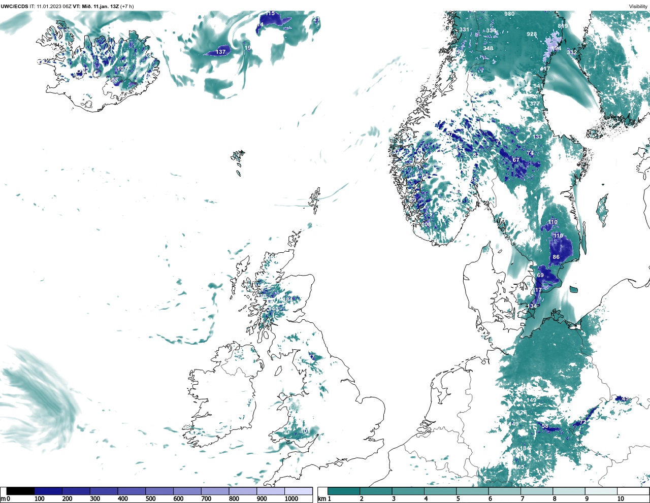Click the '348' visibility value
The width and height of the screenshot is (650, 503).
pyautogui.click(x=488, y=48)
